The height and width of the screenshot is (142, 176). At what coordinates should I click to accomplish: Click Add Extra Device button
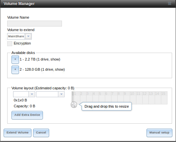pyautogui.click(x=27, y=115)
